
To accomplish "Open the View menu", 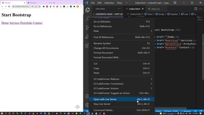I will click(120, 3).
